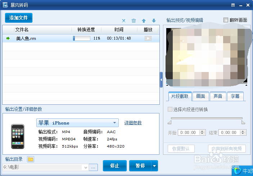The width and height of the screenshot is (253, 176).
Task: Close the 暴风转码 window
Action: click(x=248, y=5)
